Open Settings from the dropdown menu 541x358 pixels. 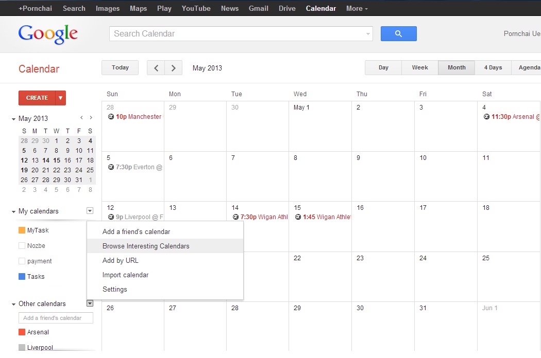pos(165,290)
